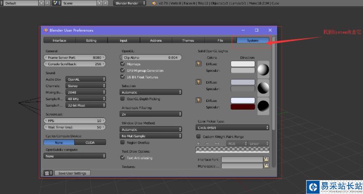Viewport: 363px width, 194px height.
Task: Click preferences vertical scrollbar
Action: [x=274, y=83]
